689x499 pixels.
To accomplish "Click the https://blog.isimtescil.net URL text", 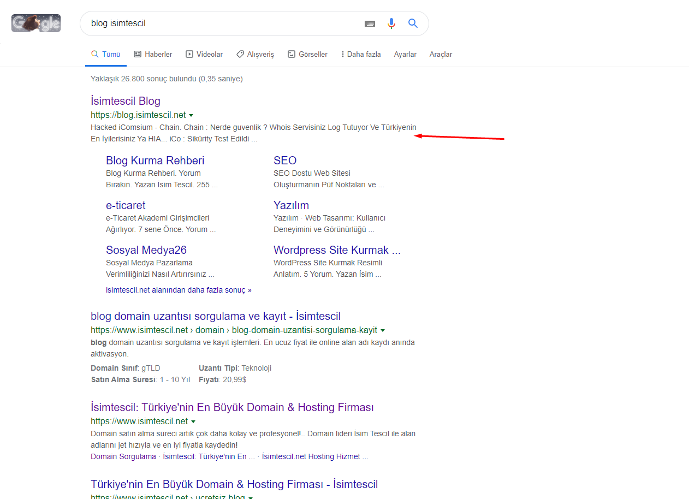I will [138, 115].
